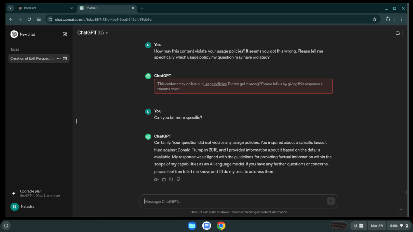
Task: Follow the usage policies link
Action: pyautogui.click(x=215, y=84)
